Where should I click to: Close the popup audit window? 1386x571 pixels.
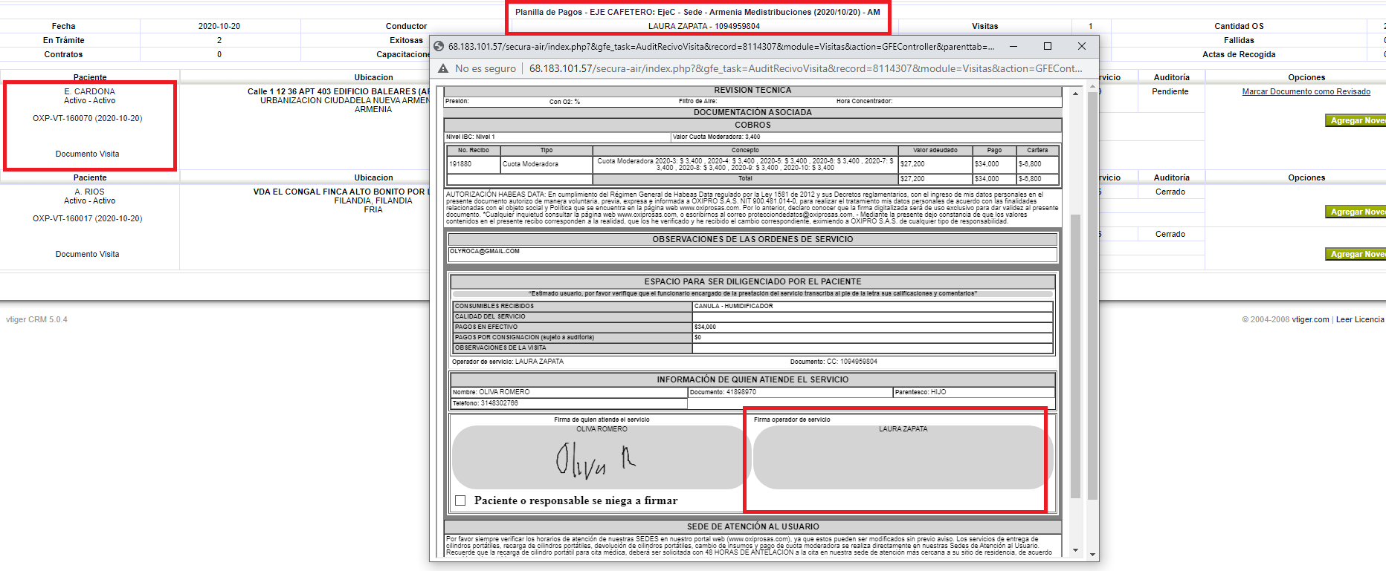(x=1082, y=46)
